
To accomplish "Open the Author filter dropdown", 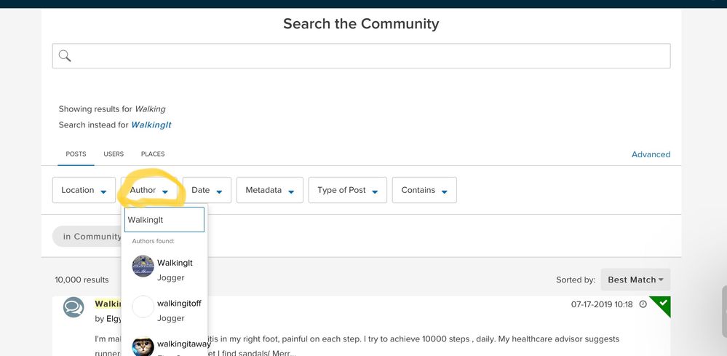I will [149, 190].
